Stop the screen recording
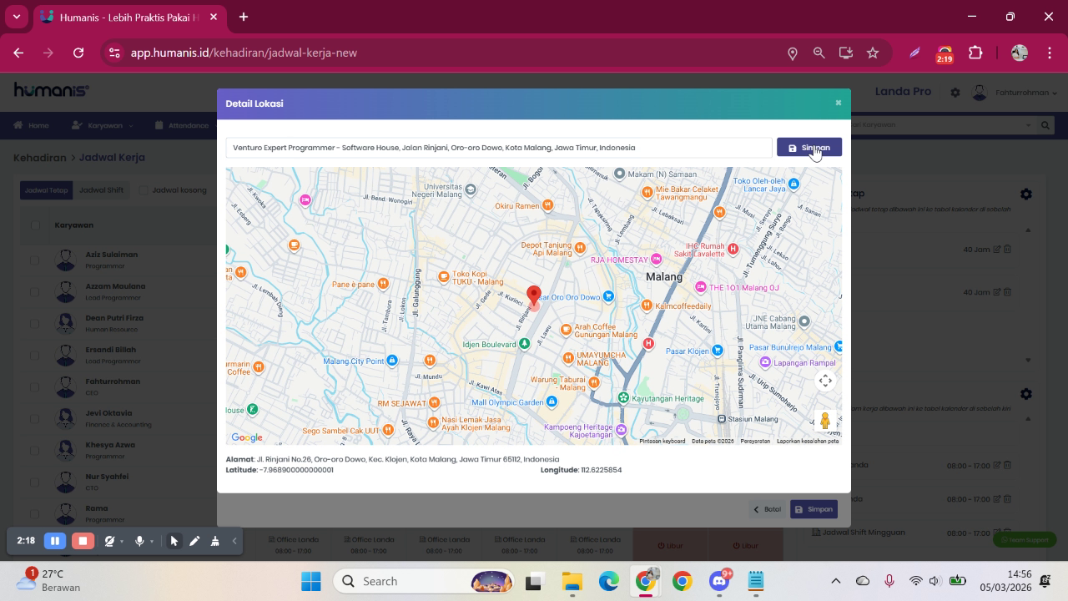The image size is (1068, 601). click(83, 541)
